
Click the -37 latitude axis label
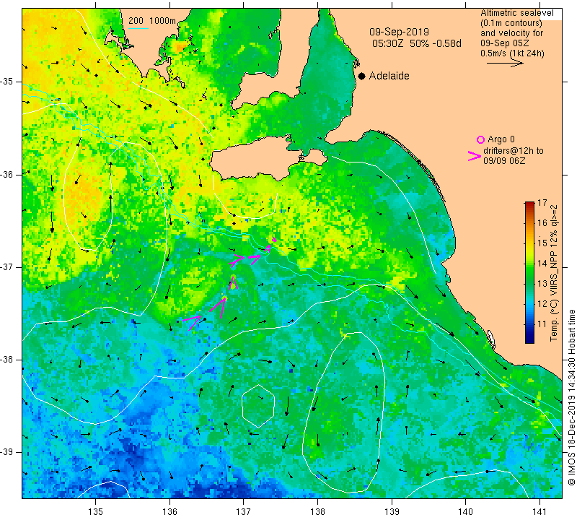pos(7,266)
